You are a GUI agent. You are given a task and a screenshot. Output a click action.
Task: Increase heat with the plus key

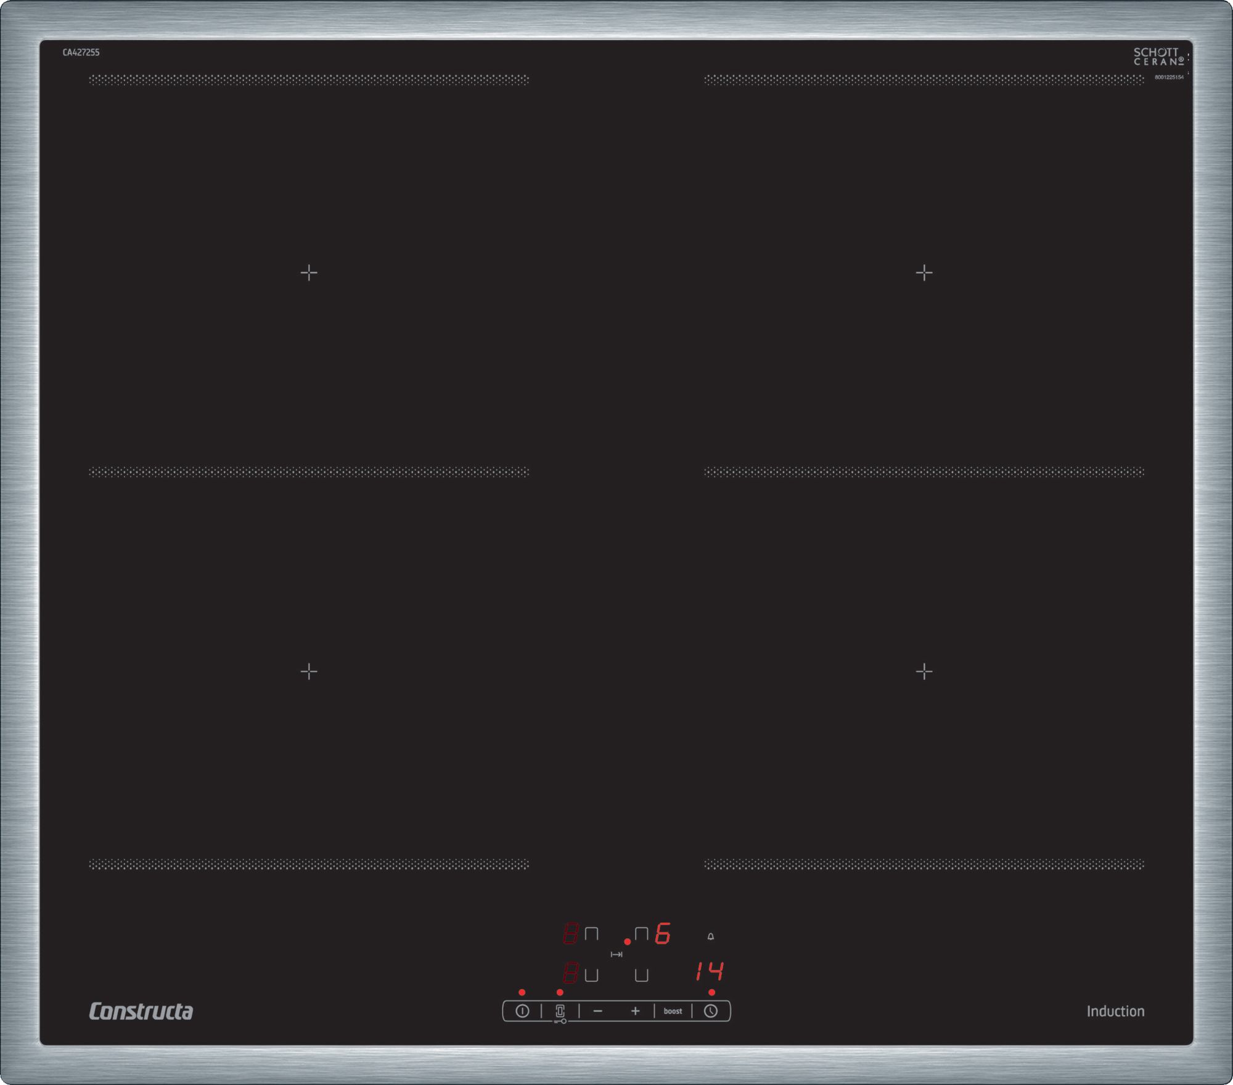[635, 1011]
